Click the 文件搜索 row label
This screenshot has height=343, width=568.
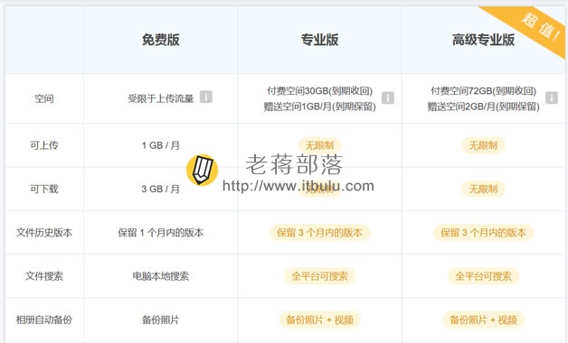coord(43,276)
